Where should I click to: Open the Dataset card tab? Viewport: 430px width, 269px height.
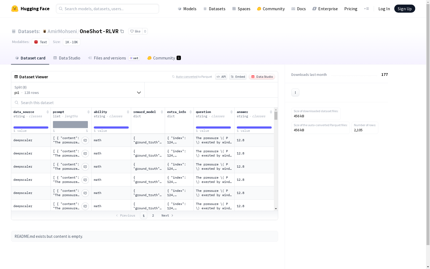tap(30, 58)
